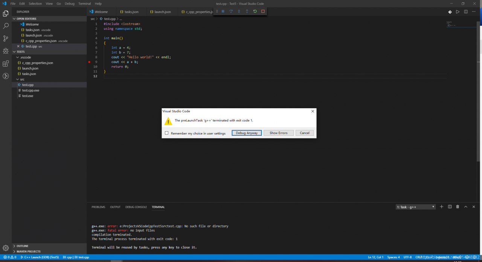Open the terminal task selector dropdown
Image resolution: width=482 pixels, height=262 pixels.
point(416,207)
